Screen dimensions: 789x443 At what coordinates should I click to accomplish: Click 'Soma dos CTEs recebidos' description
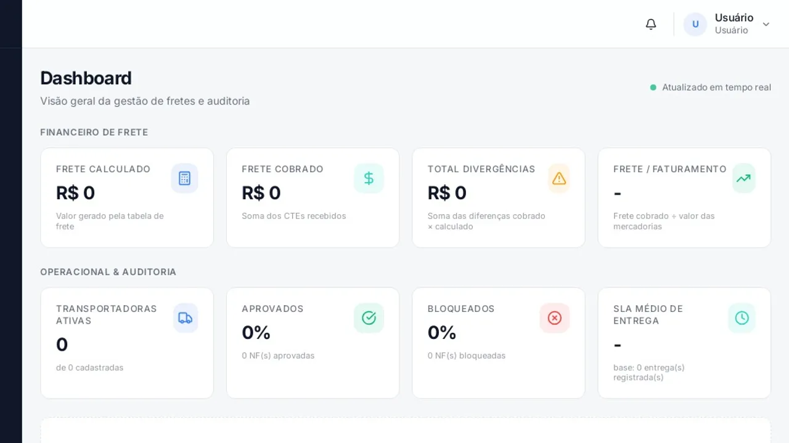pos(293,216)
